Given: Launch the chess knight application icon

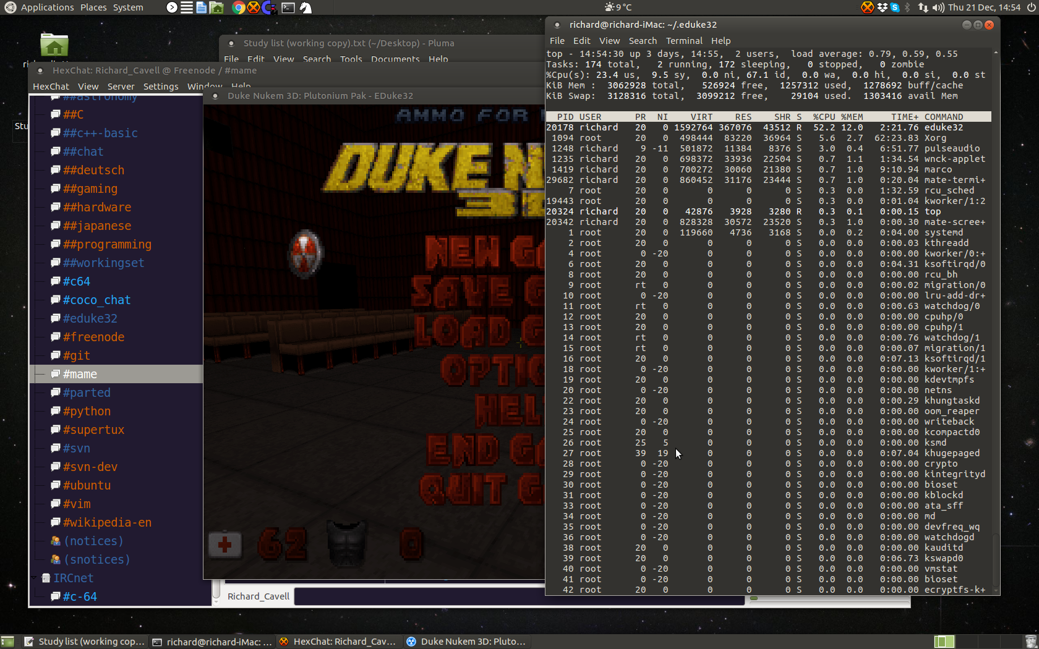Looking at the screenshot, I should (306, 7).
